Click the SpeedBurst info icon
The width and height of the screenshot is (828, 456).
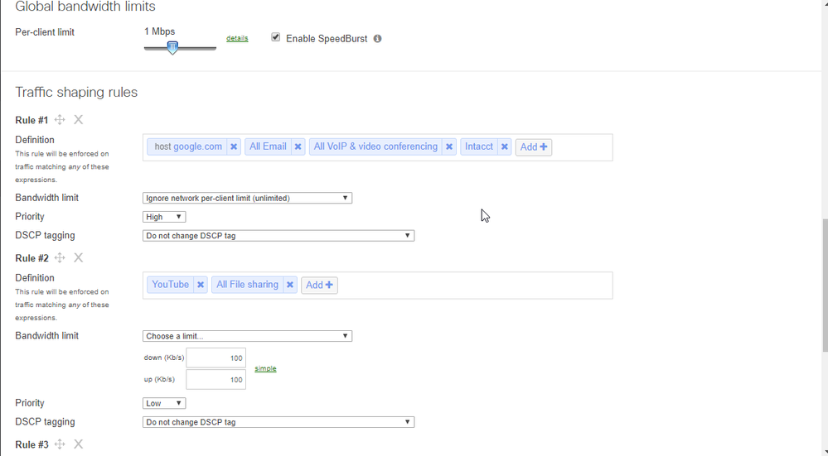click(x=377, y=39)
